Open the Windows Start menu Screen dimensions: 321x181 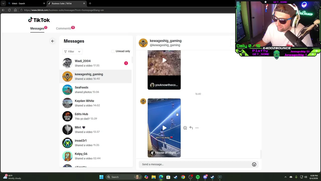[101, 177]
